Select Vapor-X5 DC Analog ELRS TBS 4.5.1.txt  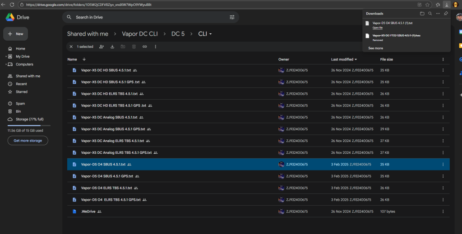click(259, 141)
